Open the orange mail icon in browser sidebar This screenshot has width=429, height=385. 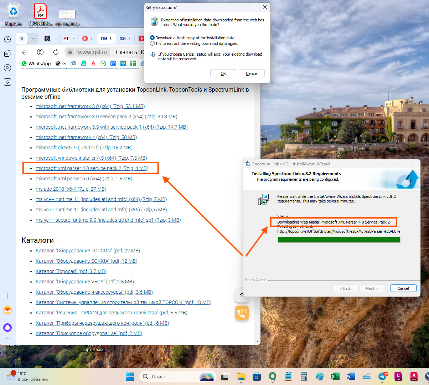[x=7, y=310]
